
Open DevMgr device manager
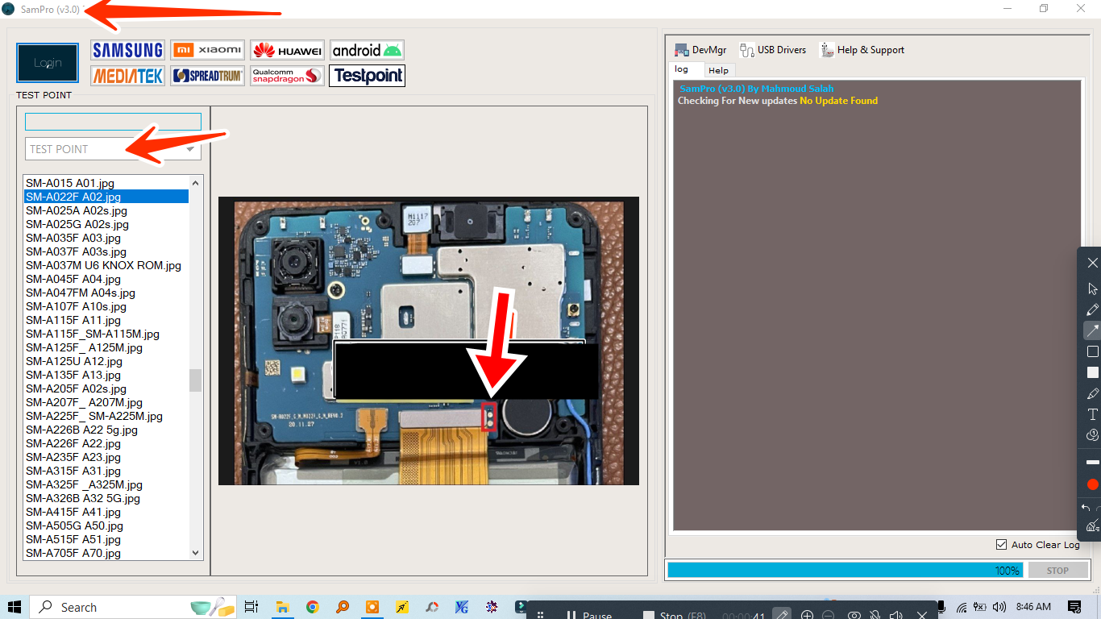(700, 50)
